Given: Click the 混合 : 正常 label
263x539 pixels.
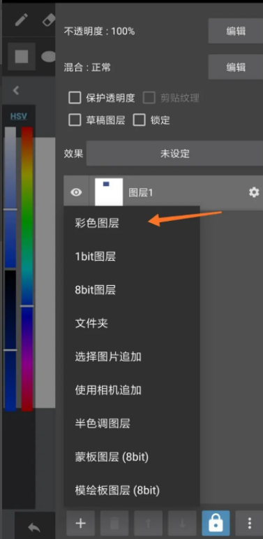Looking at the screenshot, I should (x=87, y=67).
